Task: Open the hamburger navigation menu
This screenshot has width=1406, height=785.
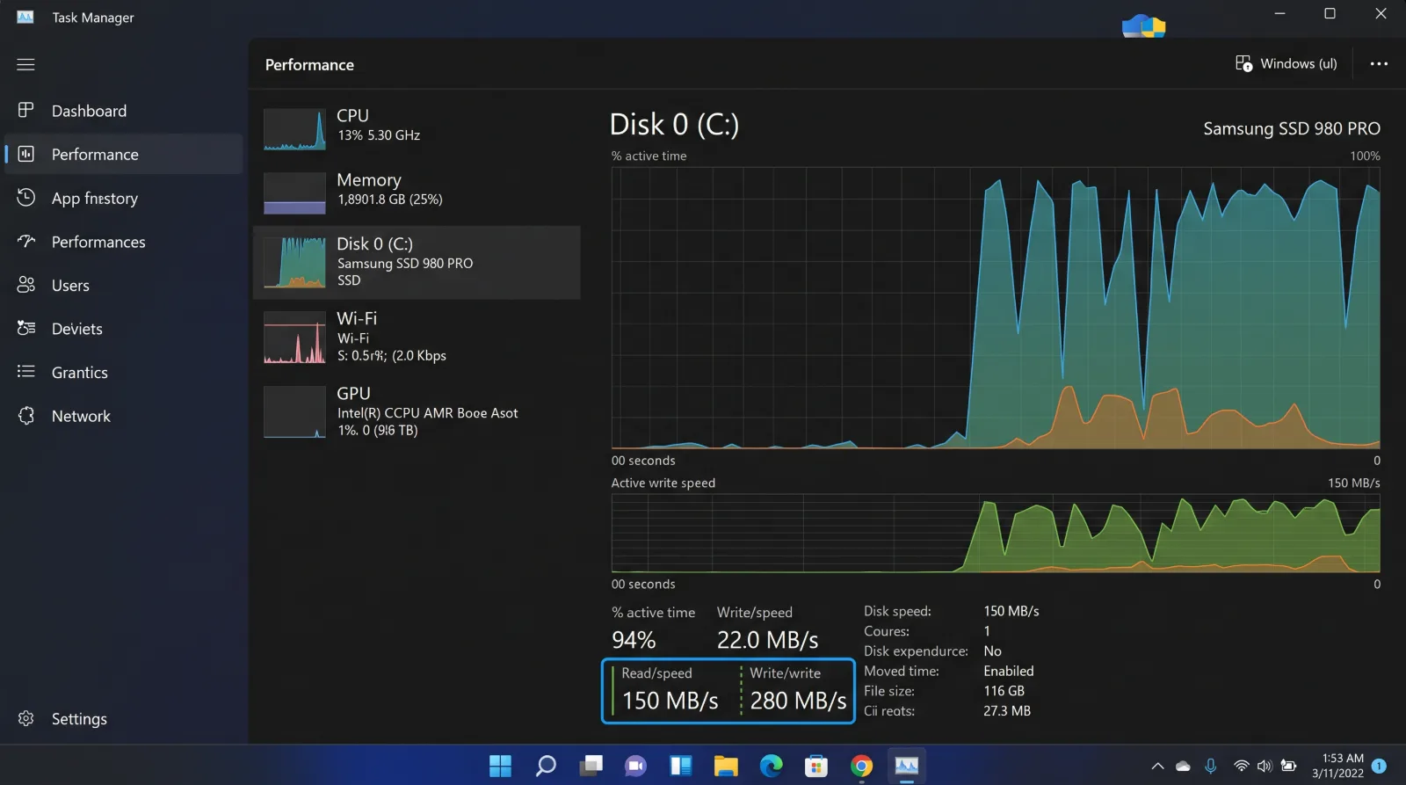Action: pos(25,64)
